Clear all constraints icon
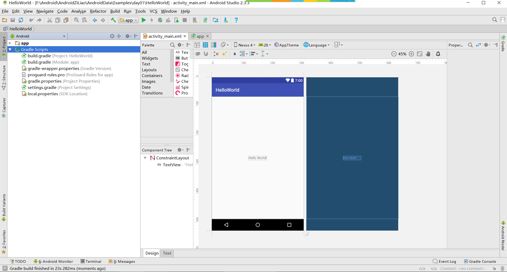 click(x=216, y=54)
